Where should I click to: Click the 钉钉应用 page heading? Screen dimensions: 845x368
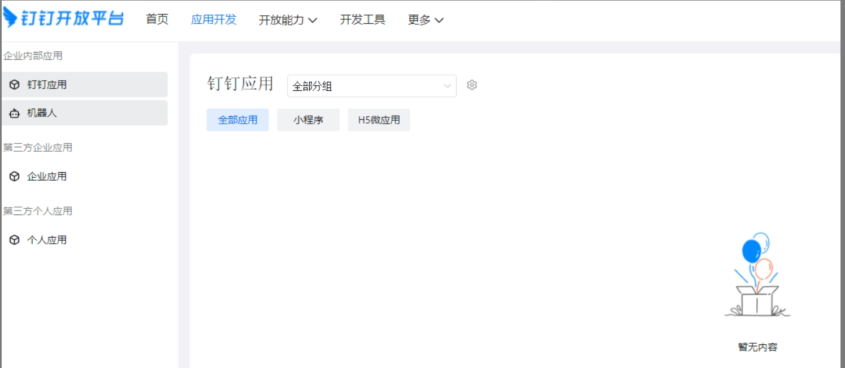coord(240,84)
